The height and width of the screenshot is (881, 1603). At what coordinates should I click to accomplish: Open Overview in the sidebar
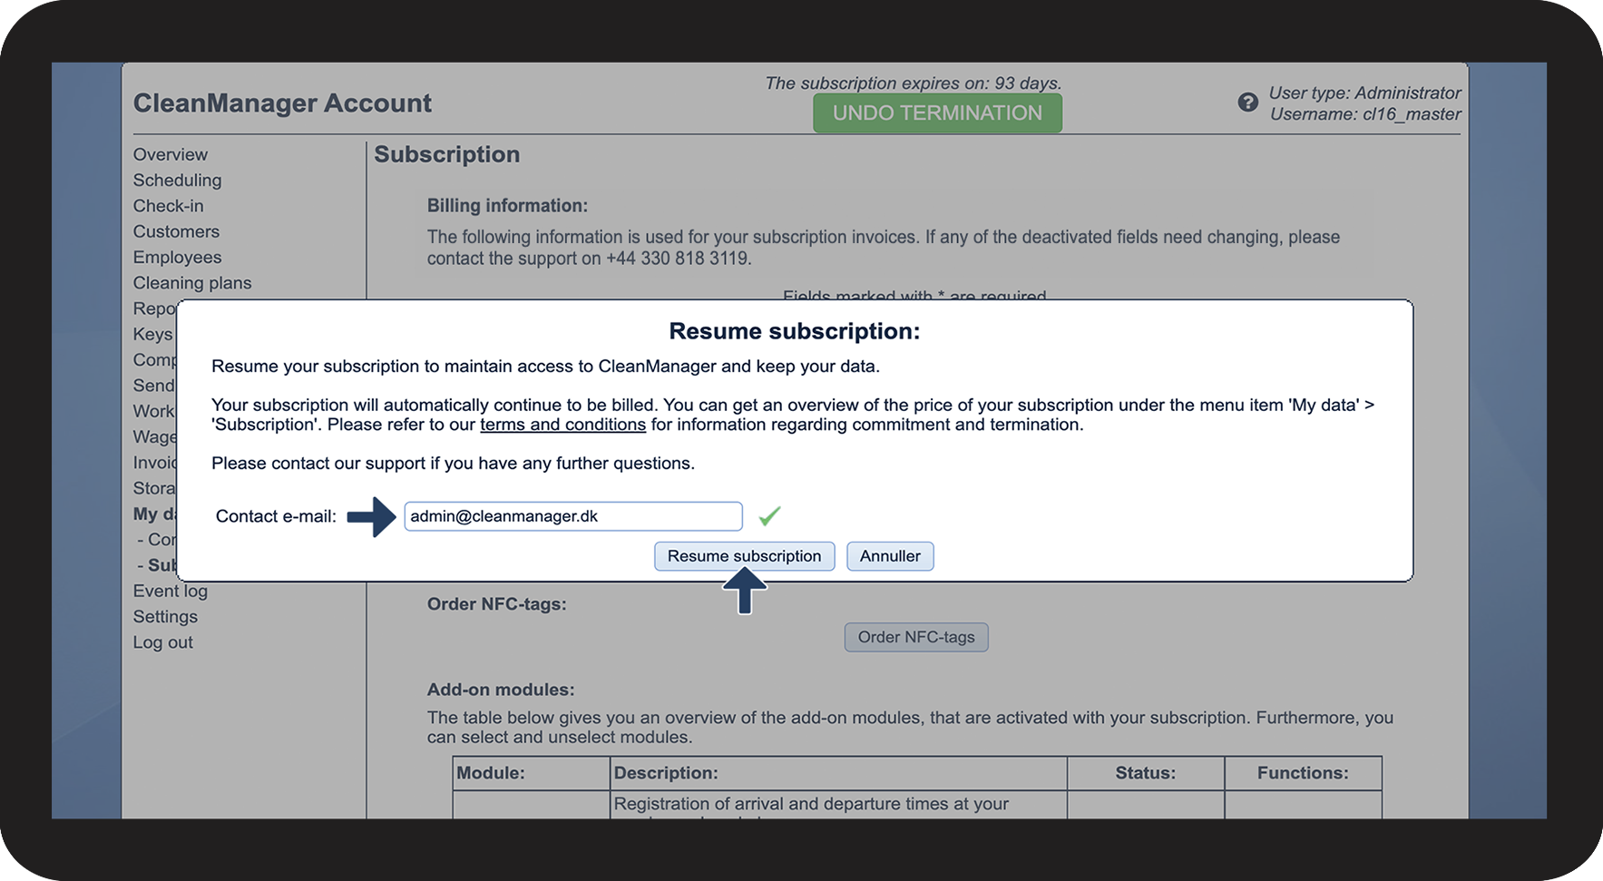coord(171,154)
